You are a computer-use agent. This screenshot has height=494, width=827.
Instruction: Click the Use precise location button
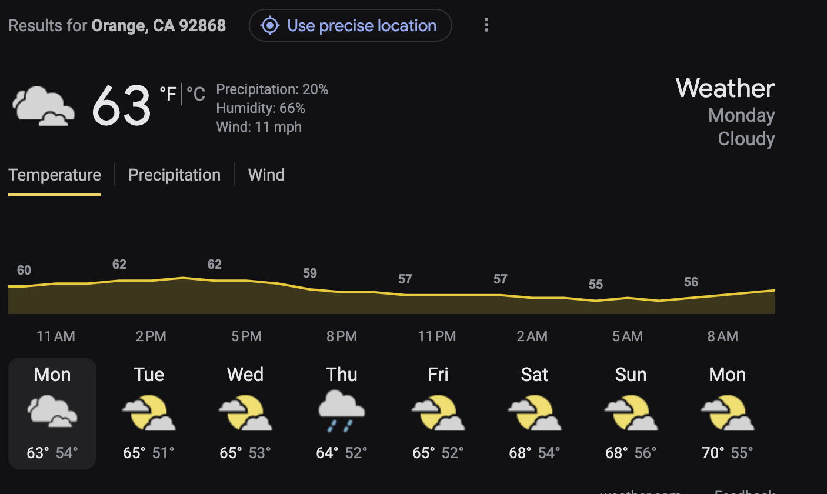click(x=350, y=25)
